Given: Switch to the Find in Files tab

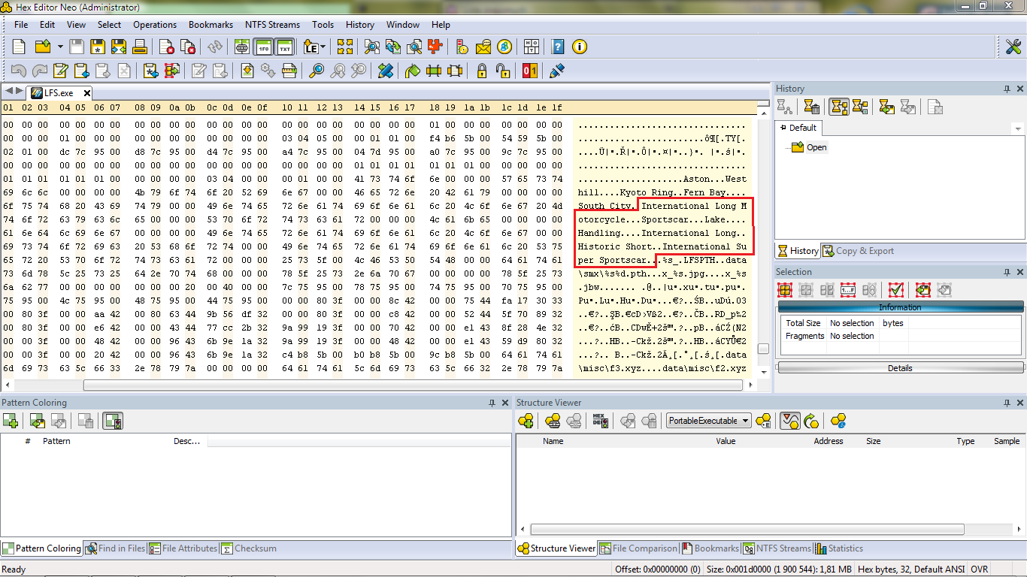Looking at the screenshot, I should coord(115,548).
